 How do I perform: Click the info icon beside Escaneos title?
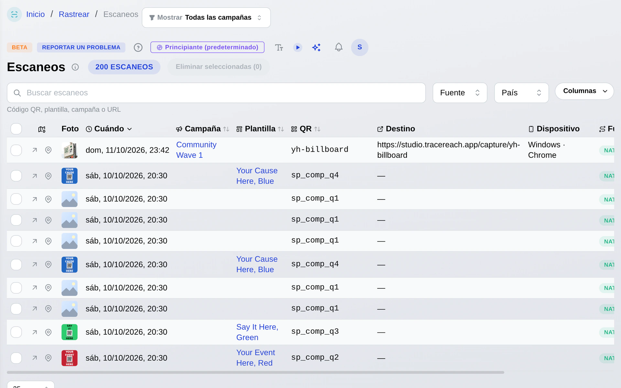point(75,67)
